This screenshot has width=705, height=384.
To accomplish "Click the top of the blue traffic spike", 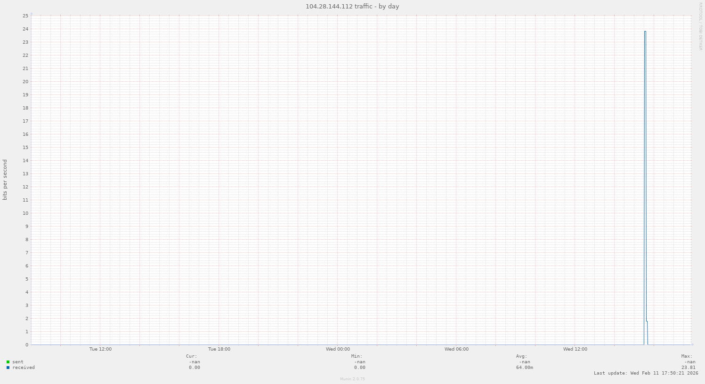I will click(x=645, y=31).
